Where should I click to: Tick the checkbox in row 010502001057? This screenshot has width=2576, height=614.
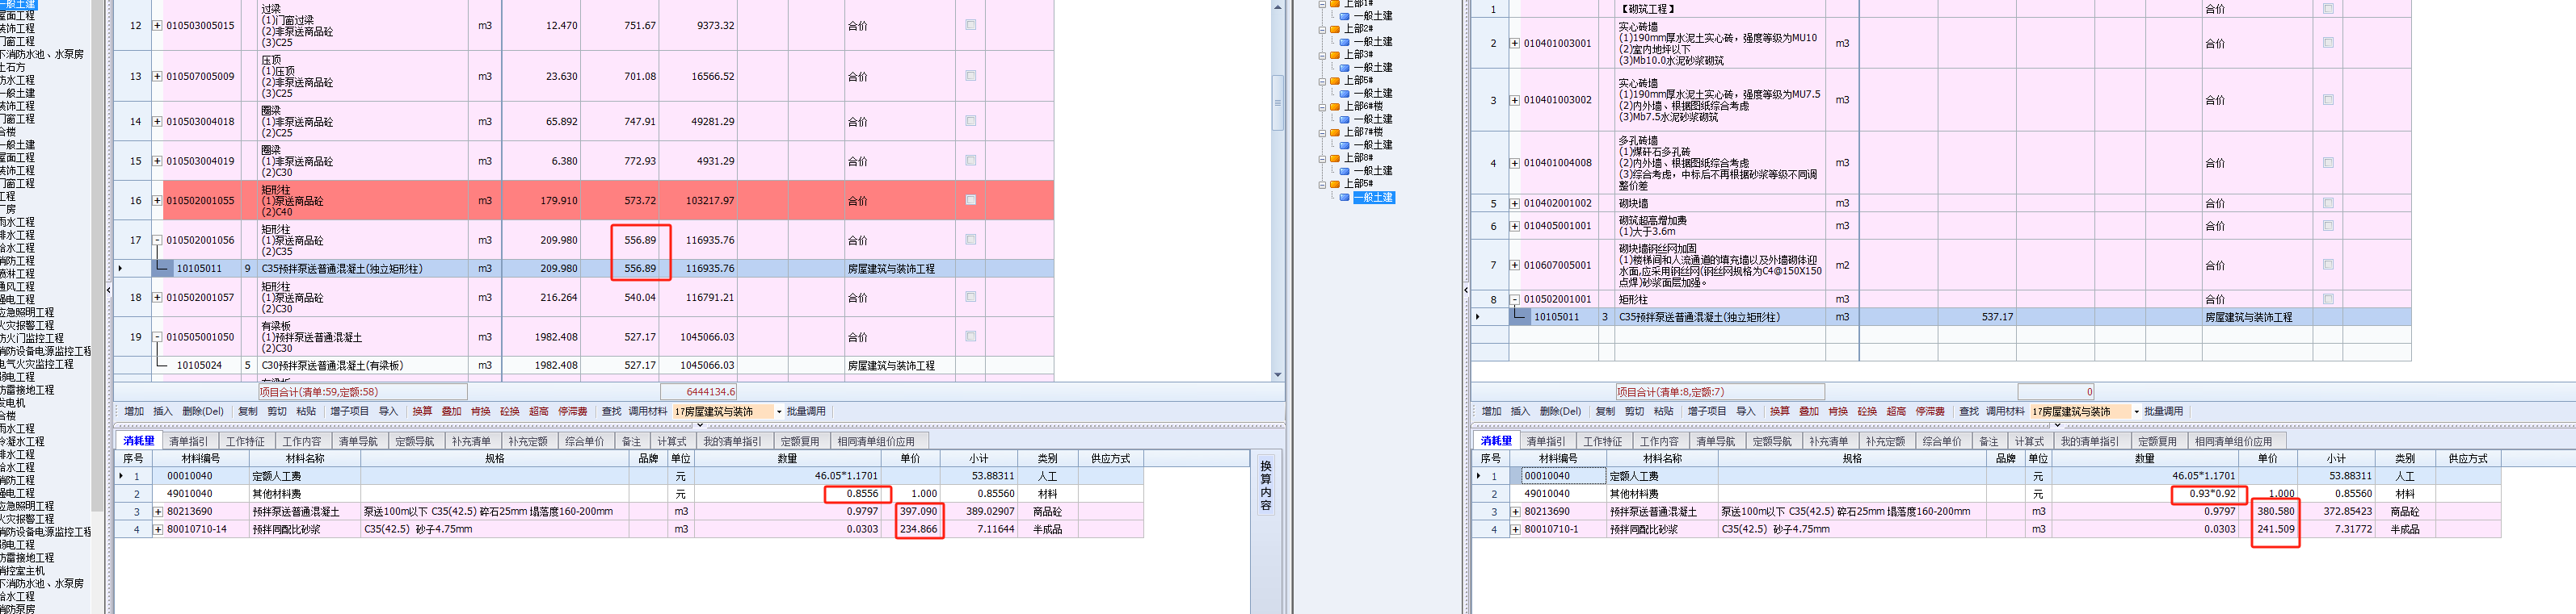pyautogui.click(x=970, y=297)
